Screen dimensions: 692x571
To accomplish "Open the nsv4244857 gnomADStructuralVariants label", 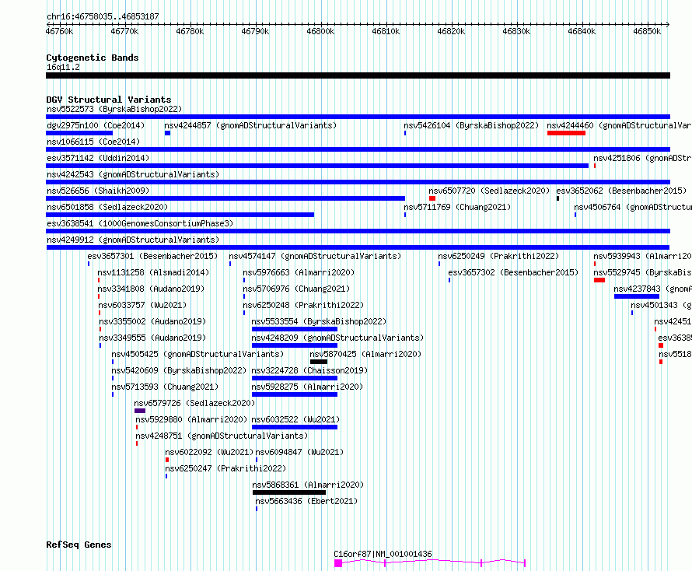I will [x=250, y=125].
